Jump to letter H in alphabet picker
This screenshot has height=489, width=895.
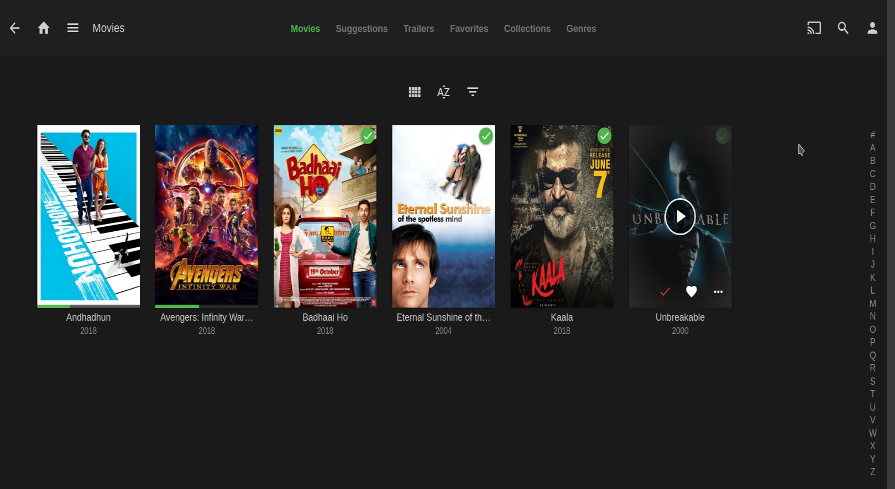(872, 238)
